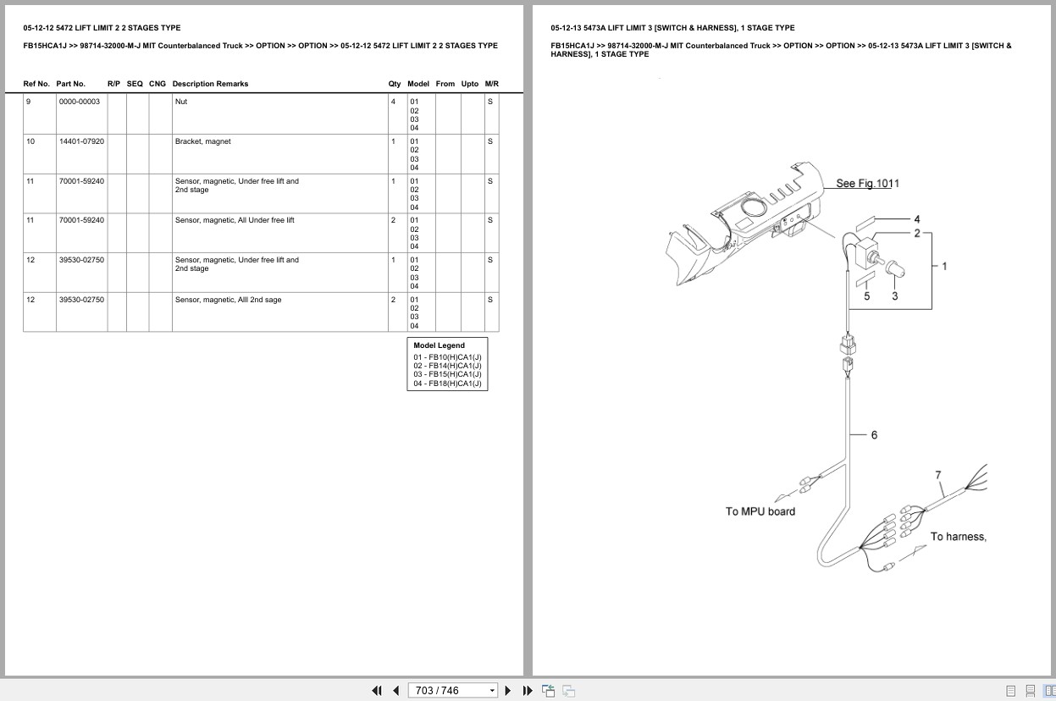Click 'To harness,' label in diagram
Image resolution: width=1056 pixels, height=701 pixels.
point(959,537)
